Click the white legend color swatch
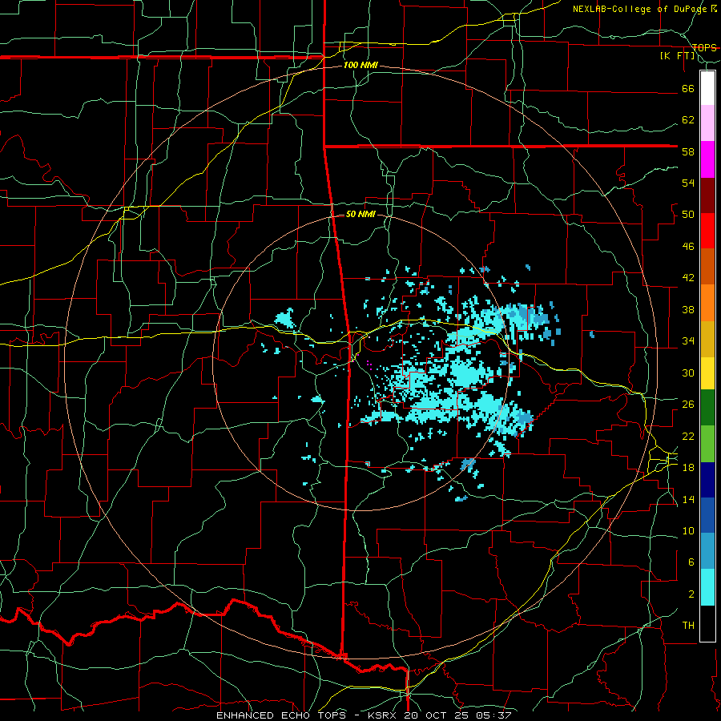Image resolution: width=721 pixels, height=721 pixels. point(707,88)
